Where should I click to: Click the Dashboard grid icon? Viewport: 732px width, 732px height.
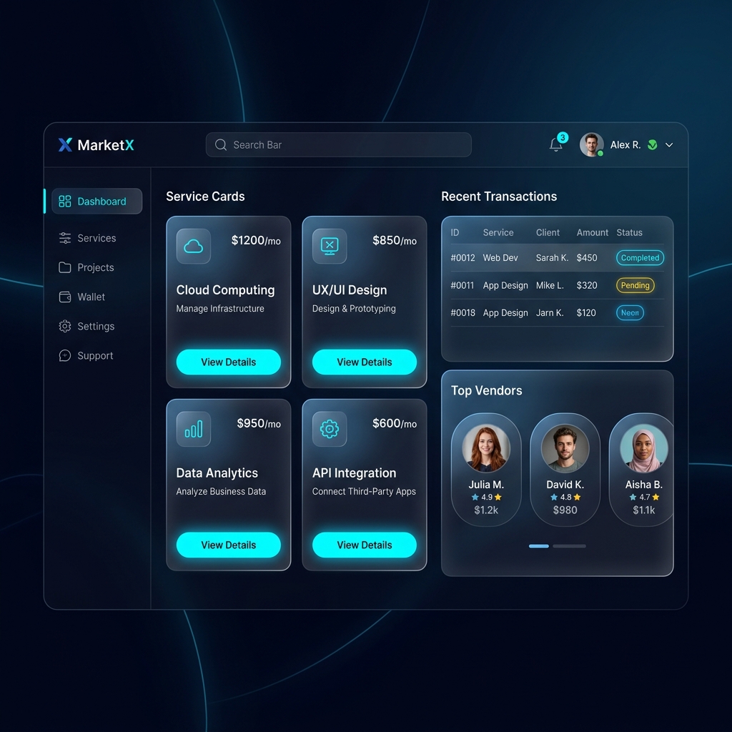point(65,201)
